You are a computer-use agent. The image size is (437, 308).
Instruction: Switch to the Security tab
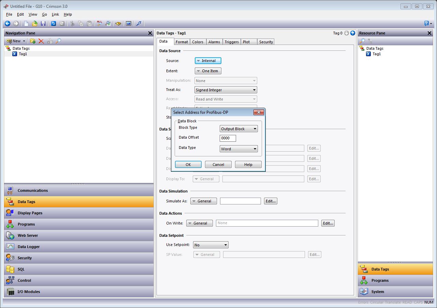pos(266,42)
